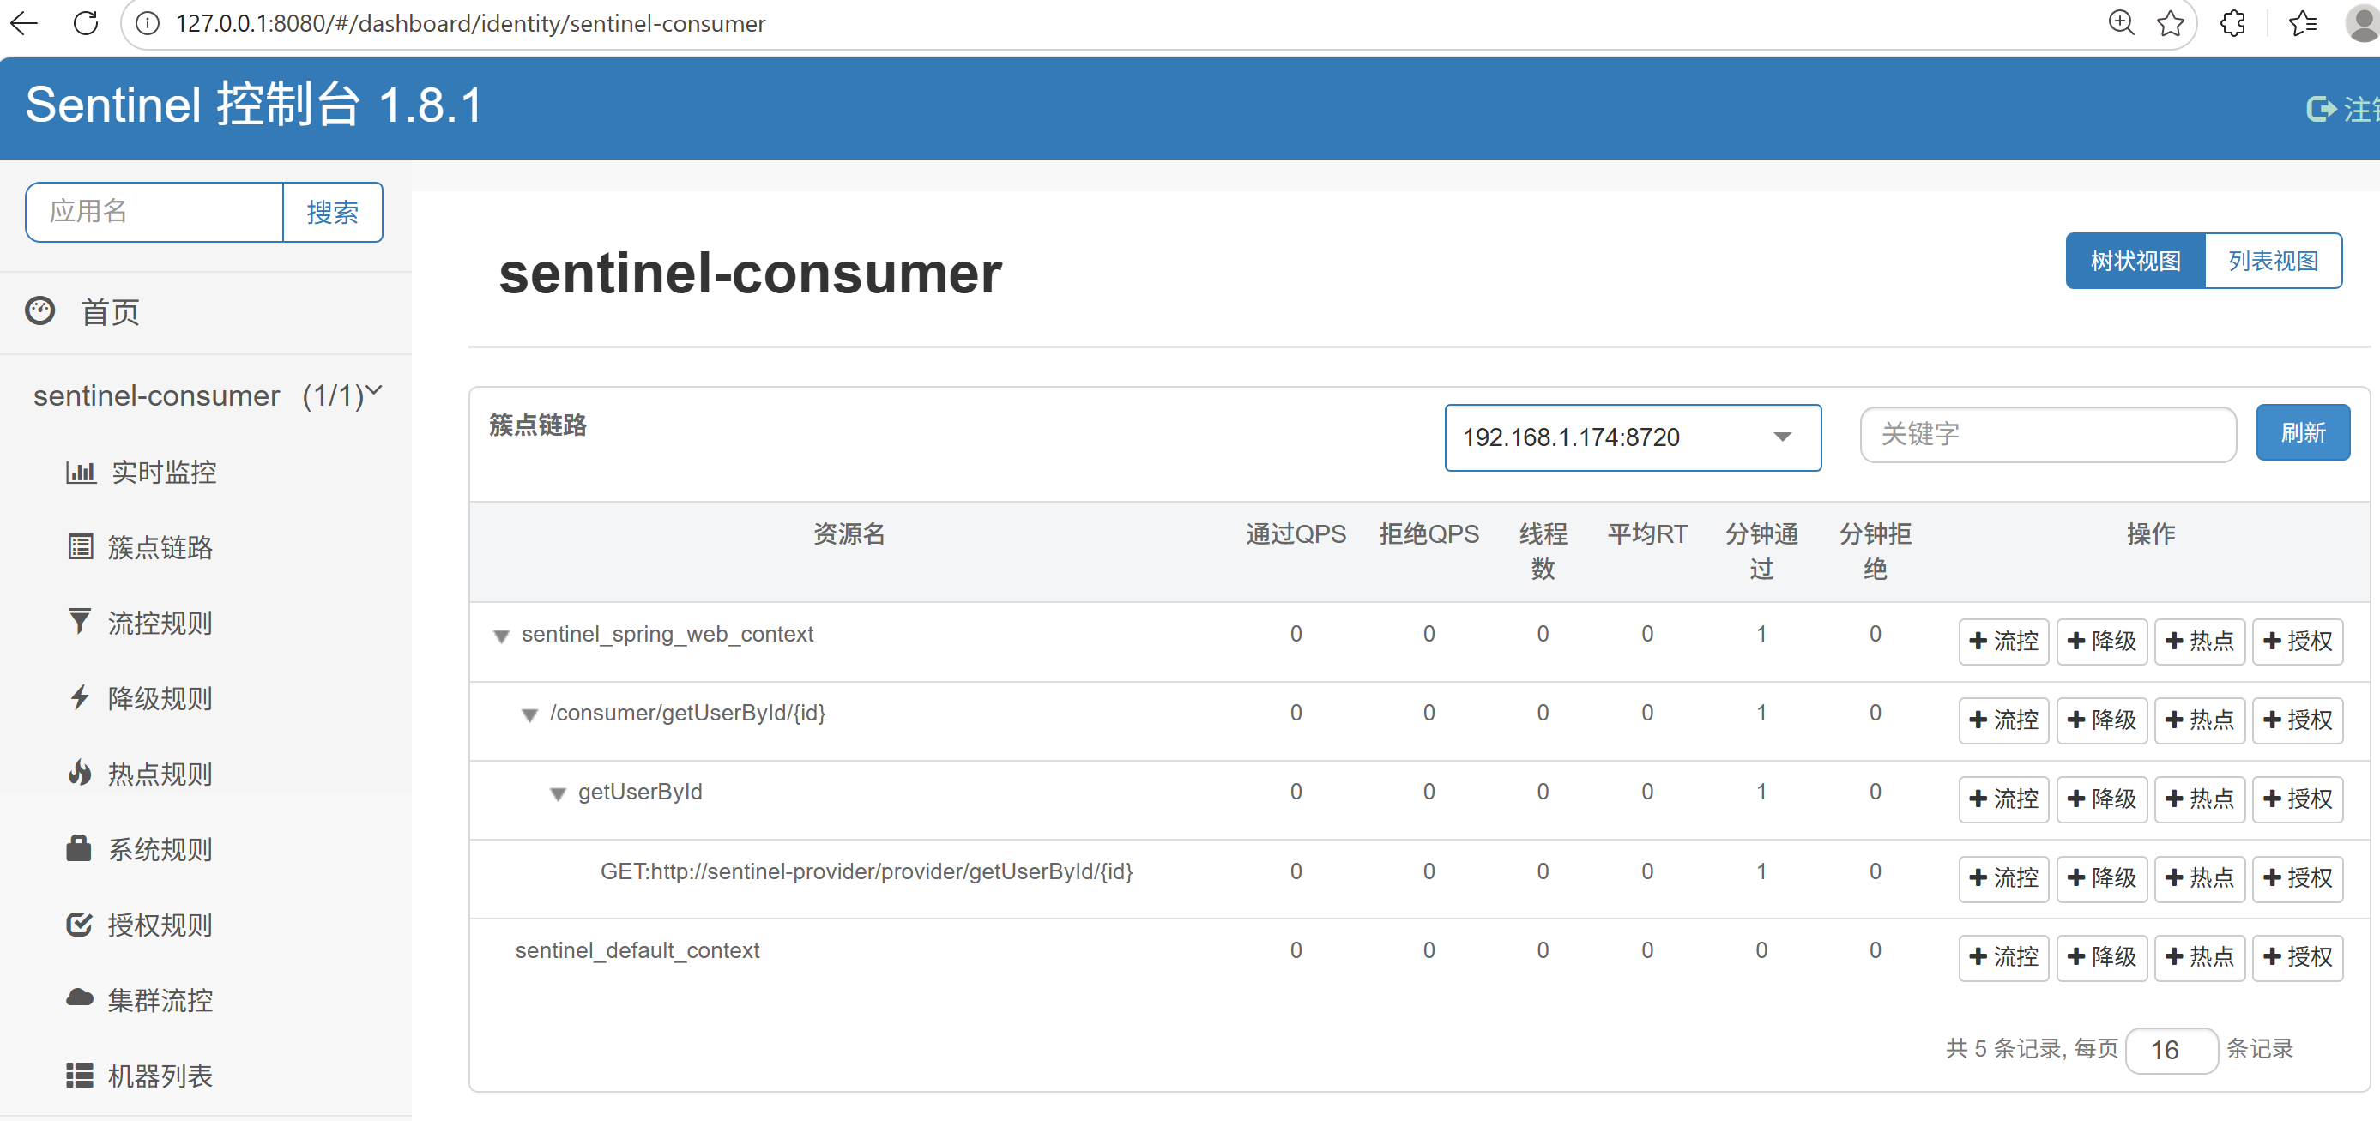The height and width of the screenshot is (1121, 2380).
Task: Click the browser refresh icon
Action: tap(86, 23)
